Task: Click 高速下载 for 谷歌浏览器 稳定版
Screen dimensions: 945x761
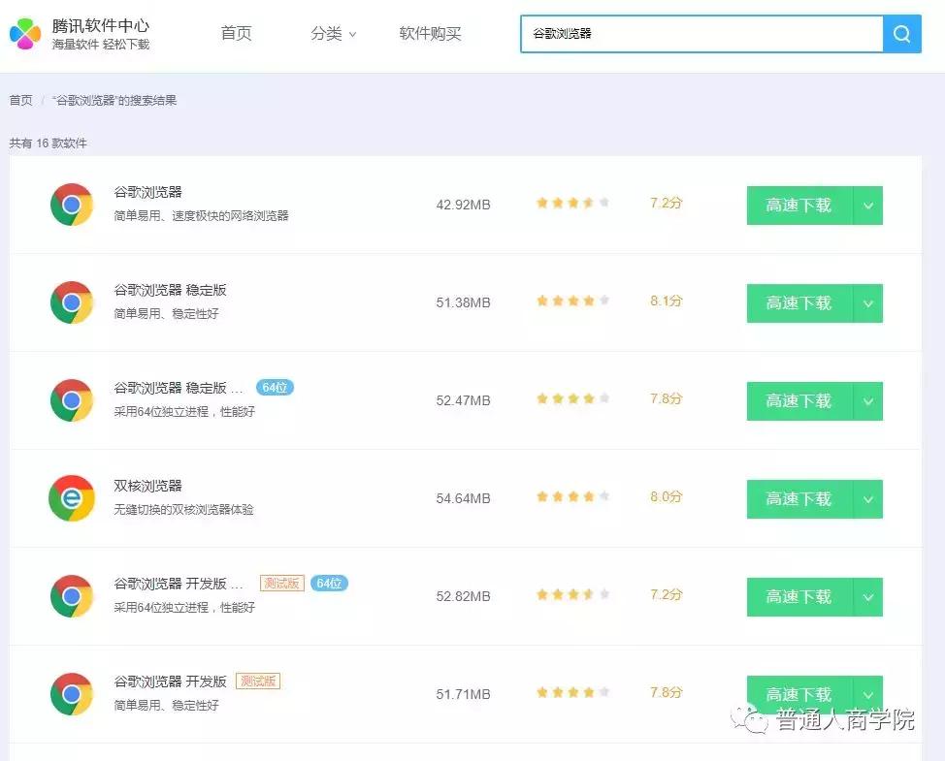Action: (x=798, y=301)
